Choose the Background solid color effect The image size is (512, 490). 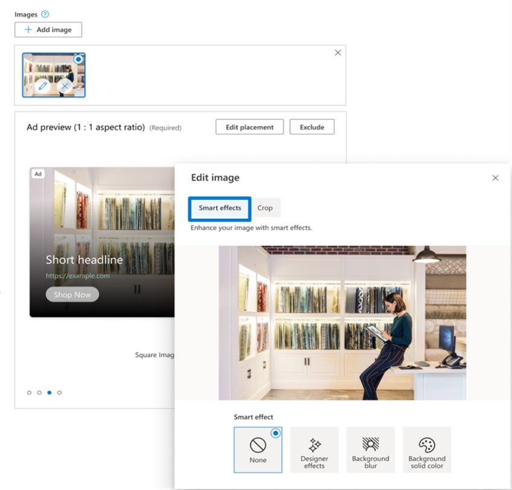click(x=427, y=450)
